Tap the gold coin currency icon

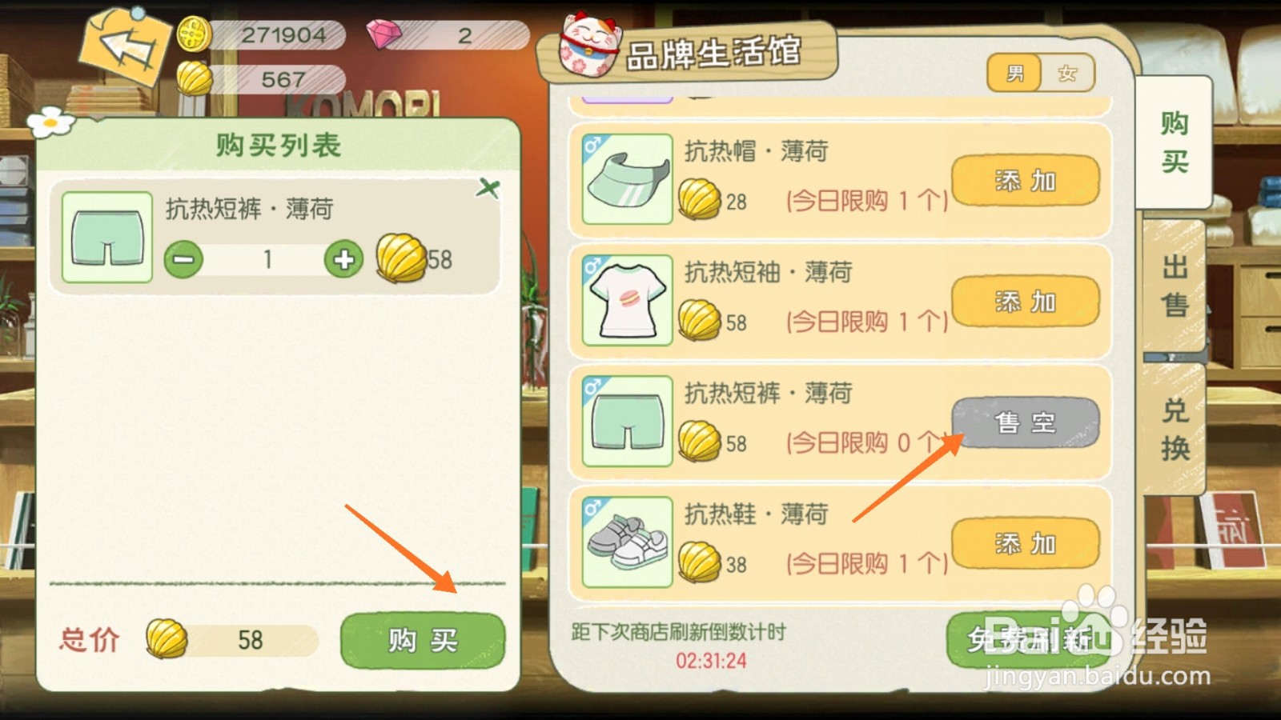pos(193,34)
